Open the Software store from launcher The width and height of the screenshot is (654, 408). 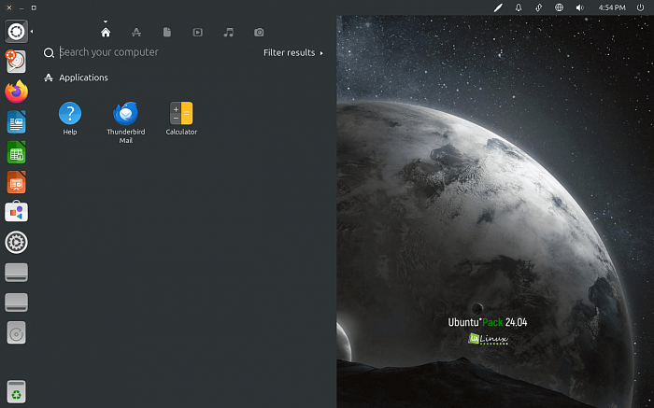point(16,212)
